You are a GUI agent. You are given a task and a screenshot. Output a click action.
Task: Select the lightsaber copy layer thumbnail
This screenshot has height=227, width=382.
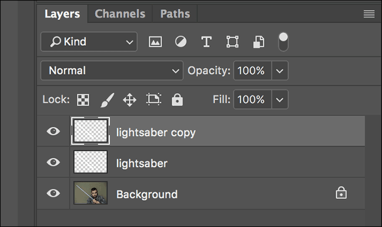pos(91,131)
